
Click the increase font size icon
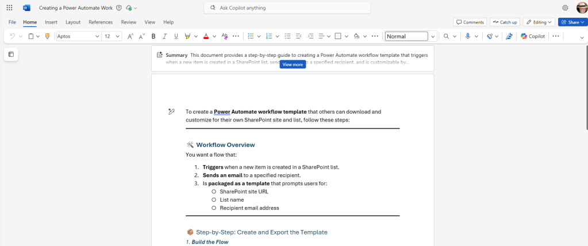pyautogui.click(x=130, y=36)
